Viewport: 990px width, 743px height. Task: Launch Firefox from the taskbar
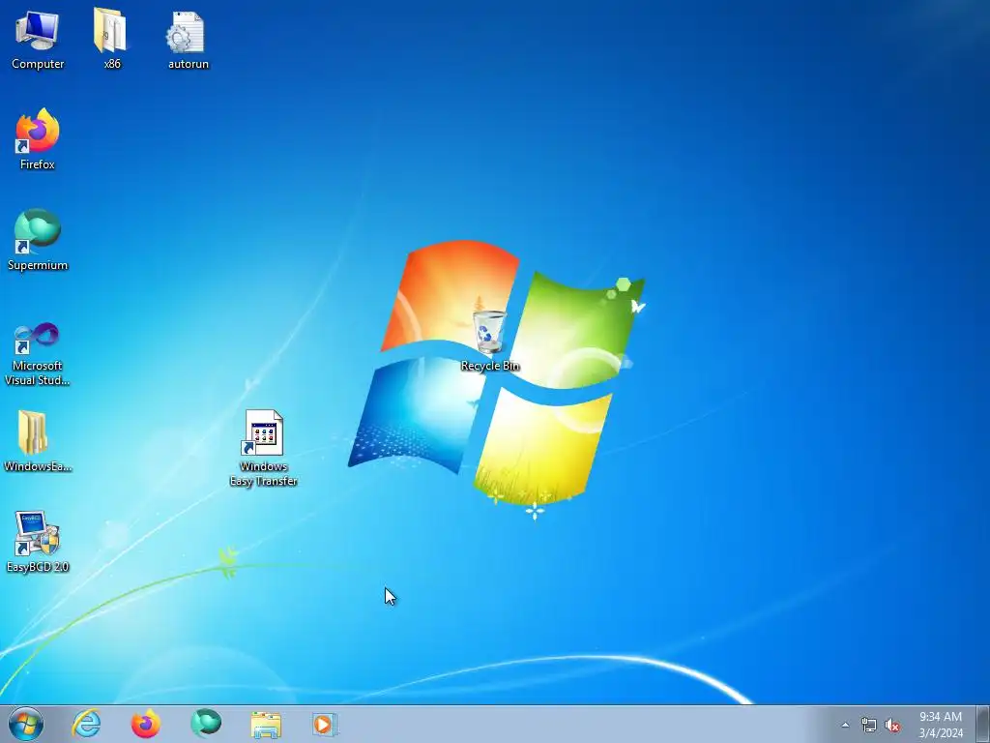tap(145, 724)
